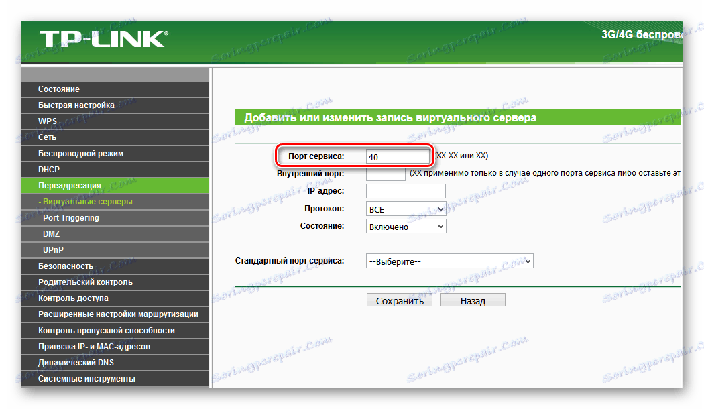704x409 pixels.
Task: Expand the Протокол dropdown
Action: pyautogui.click(x=406, y=209)
